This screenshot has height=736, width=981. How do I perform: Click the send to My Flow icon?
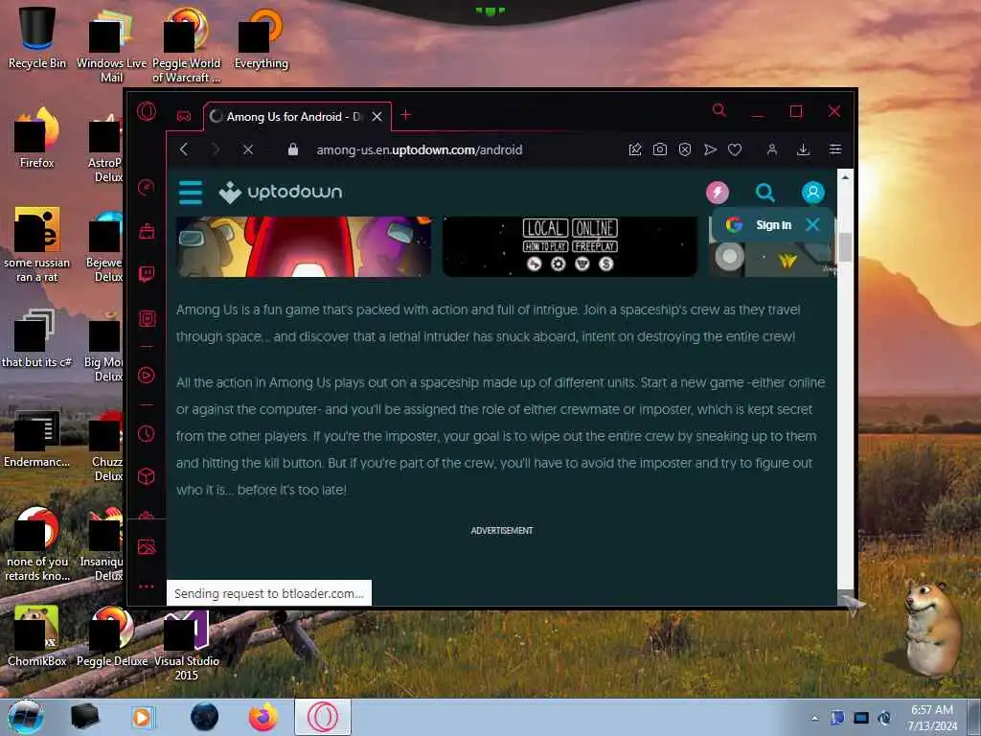click(710, 149)
